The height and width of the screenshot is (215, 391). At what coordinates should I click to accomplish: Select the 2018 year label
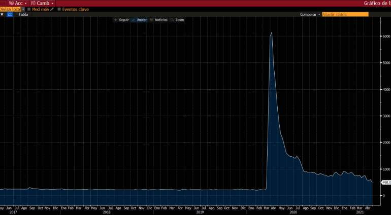point(107,212)
